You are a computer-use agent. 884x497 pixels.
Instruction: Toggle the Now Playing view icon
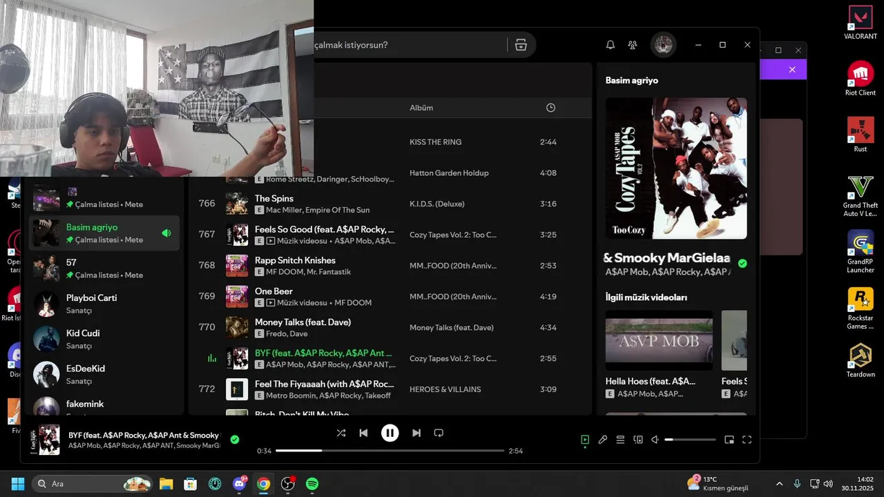click(x=585, y=440)
